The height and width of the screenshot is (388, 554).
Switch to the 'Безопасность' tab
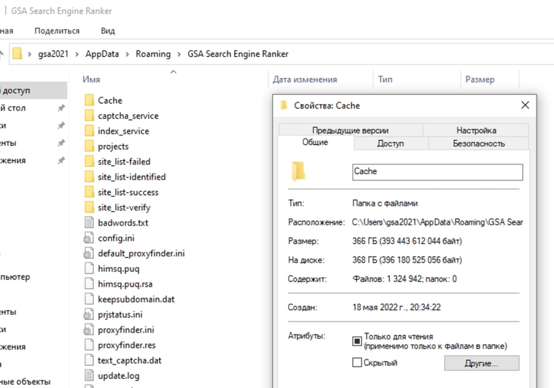tap(479, 143)
